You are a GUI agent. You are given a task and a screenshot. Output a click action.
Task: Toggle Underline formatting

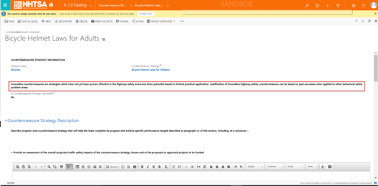(x=153, y=167)
